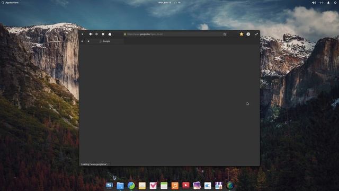Image resolution: width=339 pixels, height=191 pixels.
Task: Open AppCenter from the dock
Action: coord(219,186)
